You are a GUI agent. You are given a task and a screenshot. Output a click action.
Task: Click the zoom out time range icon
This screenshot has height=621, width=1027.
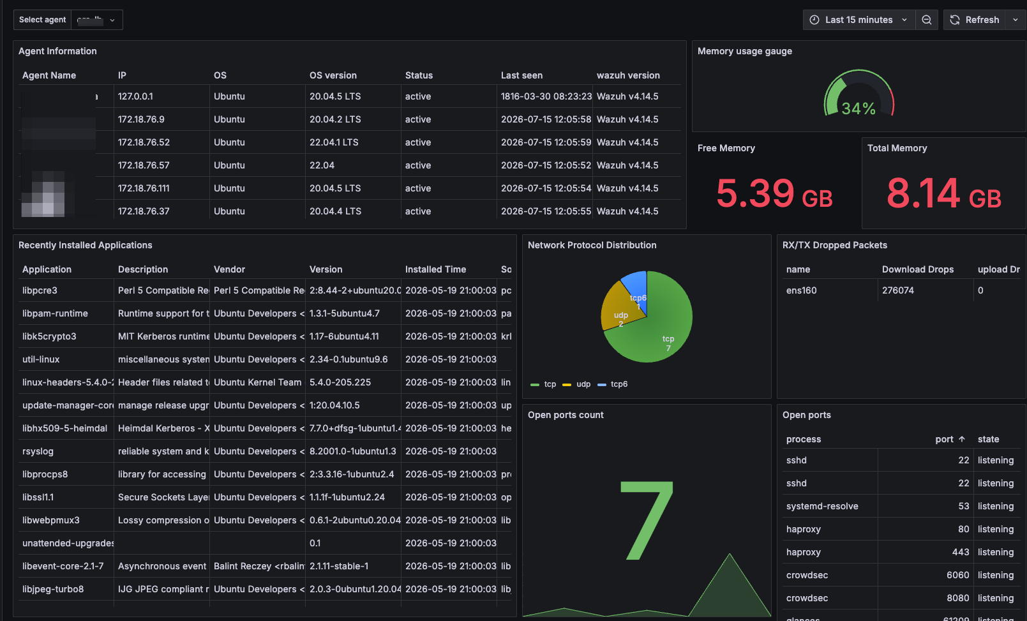click(x=926, y=20)
